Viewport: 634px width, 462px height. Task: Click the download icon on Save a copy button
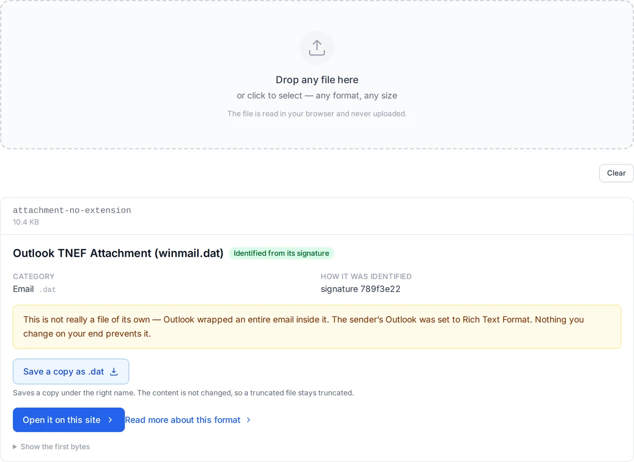[x=114, y=371]
